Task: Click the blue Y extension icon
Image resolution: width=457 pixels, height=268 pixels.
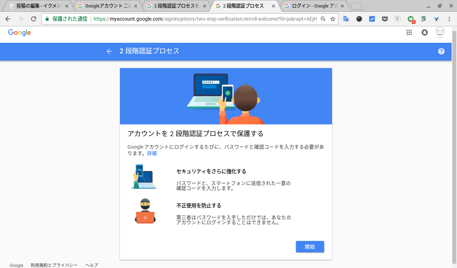Action: 436,19
